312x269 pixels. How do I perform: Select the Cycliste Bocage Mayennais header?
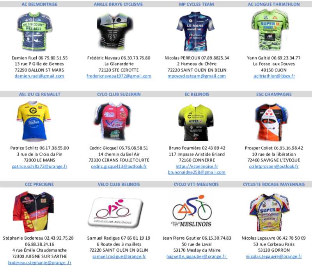click(x=274, y=185)
